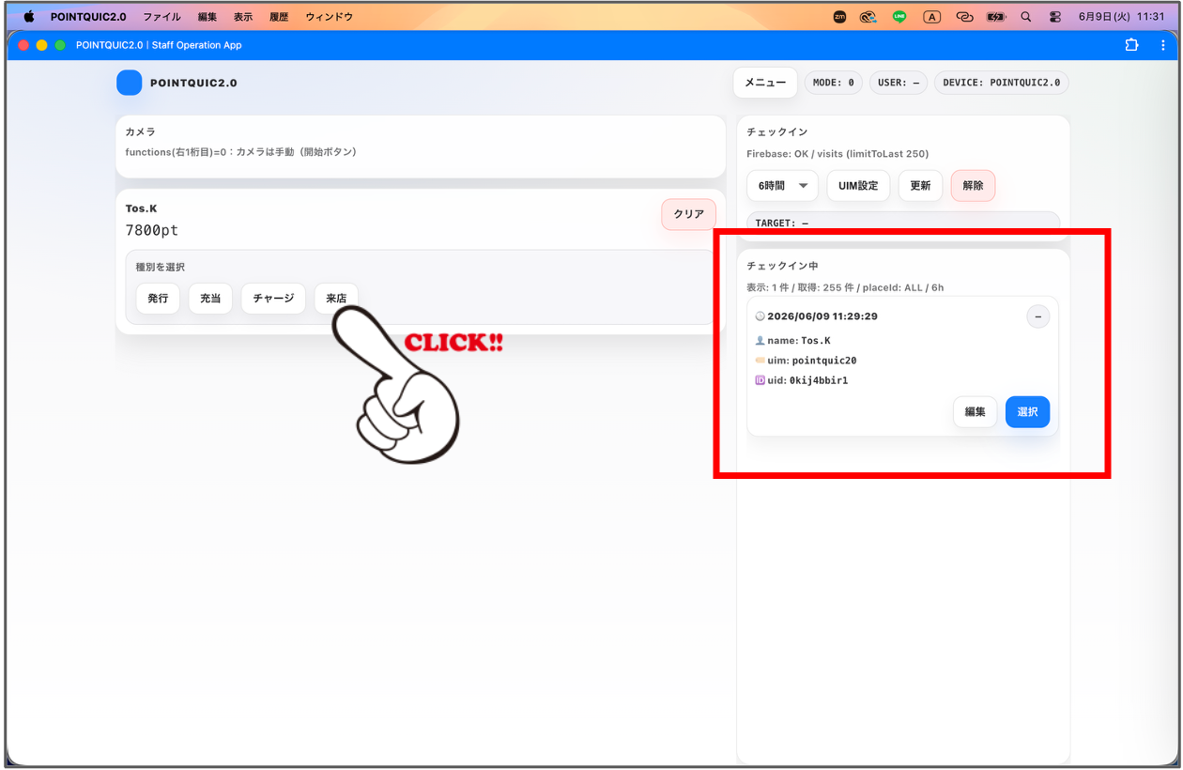Screen dimensions: 1183x770
Task: Select the 充当 type button
Action: tap(210, 299)
